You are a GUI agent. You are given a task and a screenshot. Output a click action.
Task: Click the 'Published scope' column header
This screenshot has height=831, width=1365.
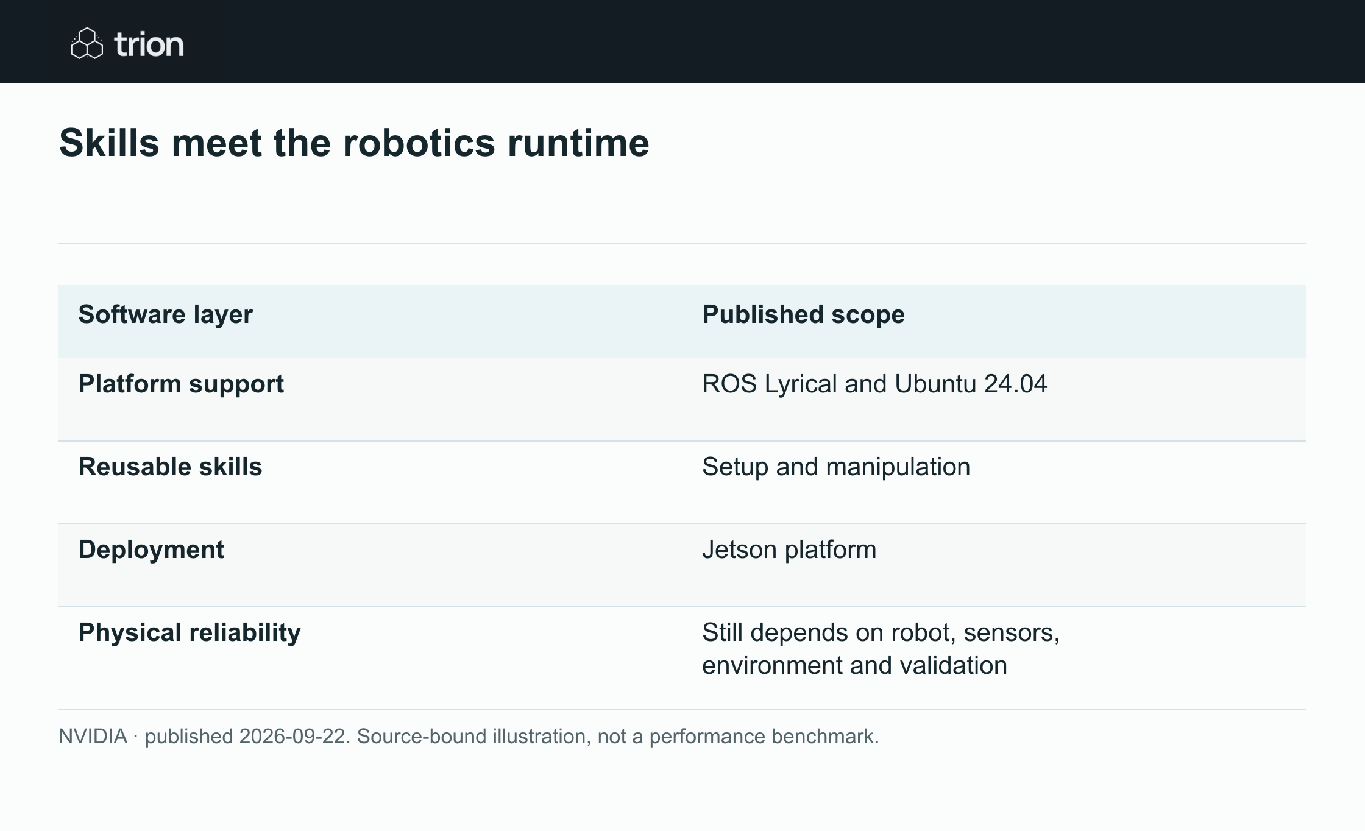(803, 314)
